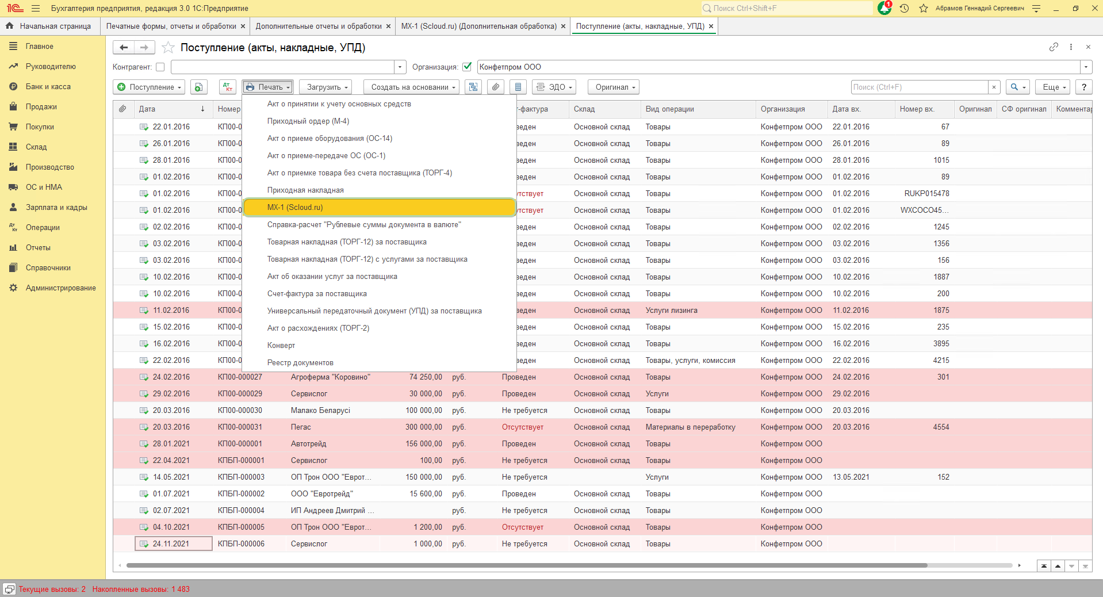Select the row dated 24.11.2021
Screen dimensions: 1103x597
coord(603,544)
